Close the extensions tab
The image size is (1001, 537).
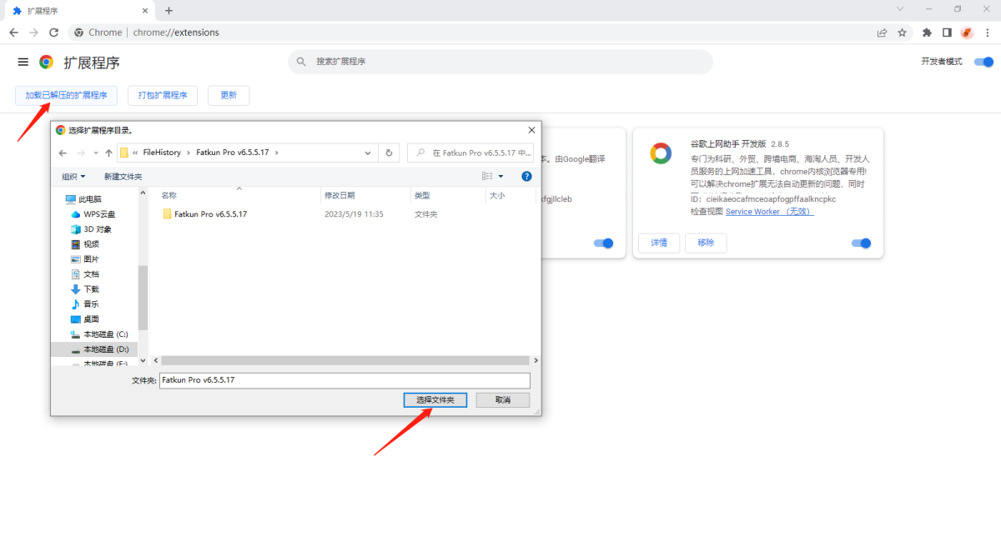(x=146, y=11)
